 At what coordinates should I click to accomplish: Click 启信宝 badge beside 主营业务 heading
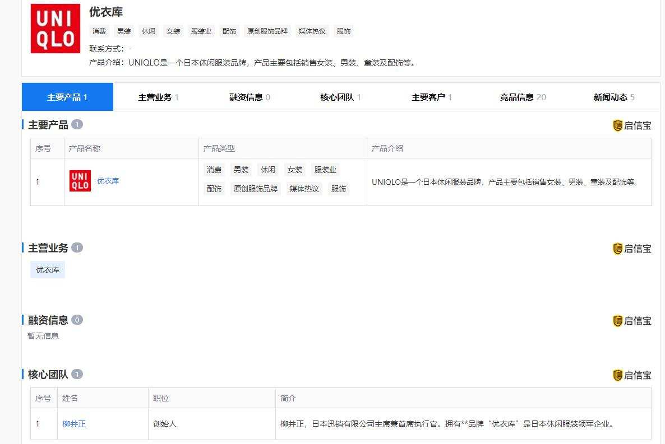coord(632,249)
